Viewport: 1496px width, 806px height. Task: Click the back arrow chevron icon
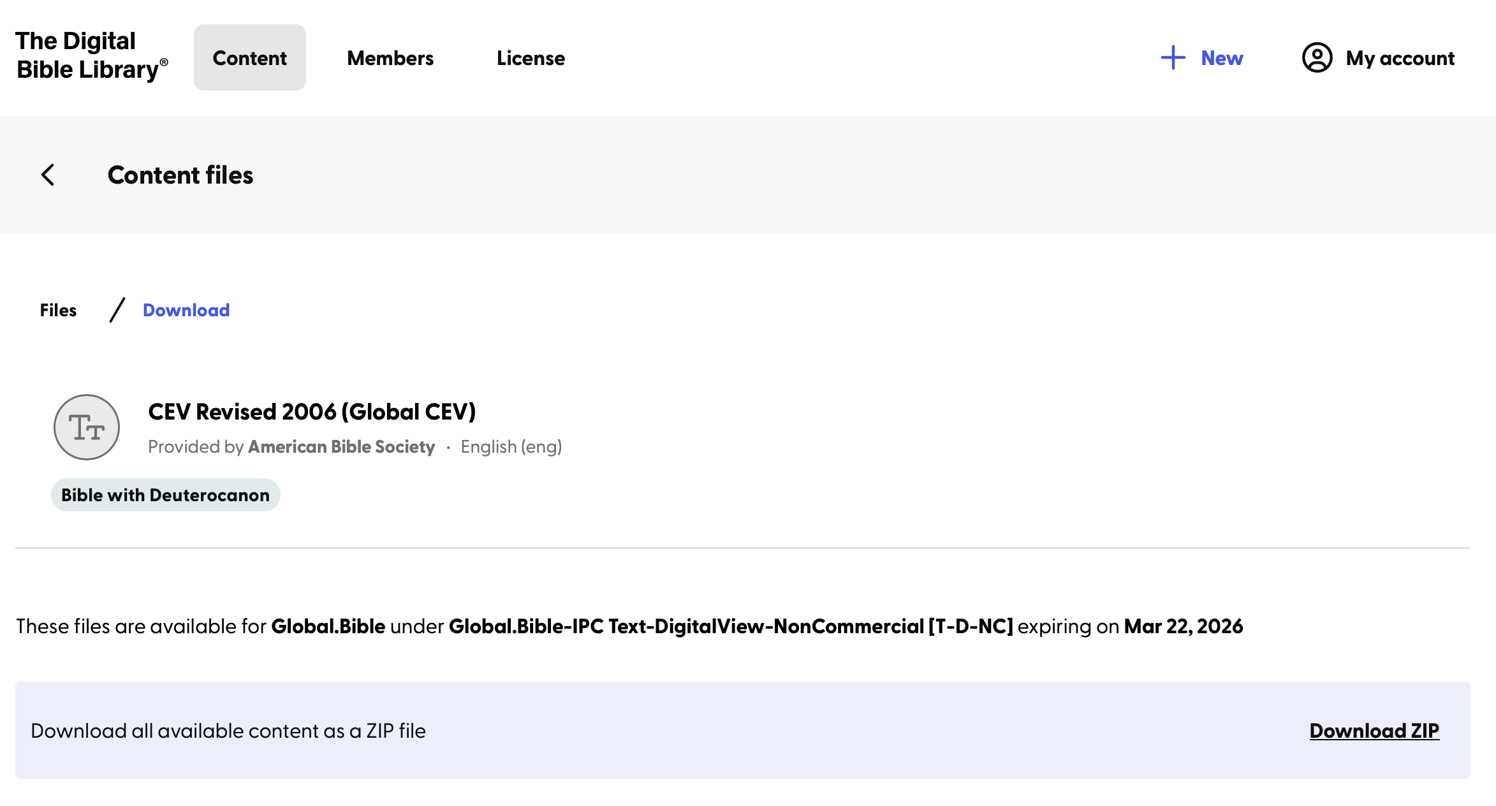tap(48, 175)
